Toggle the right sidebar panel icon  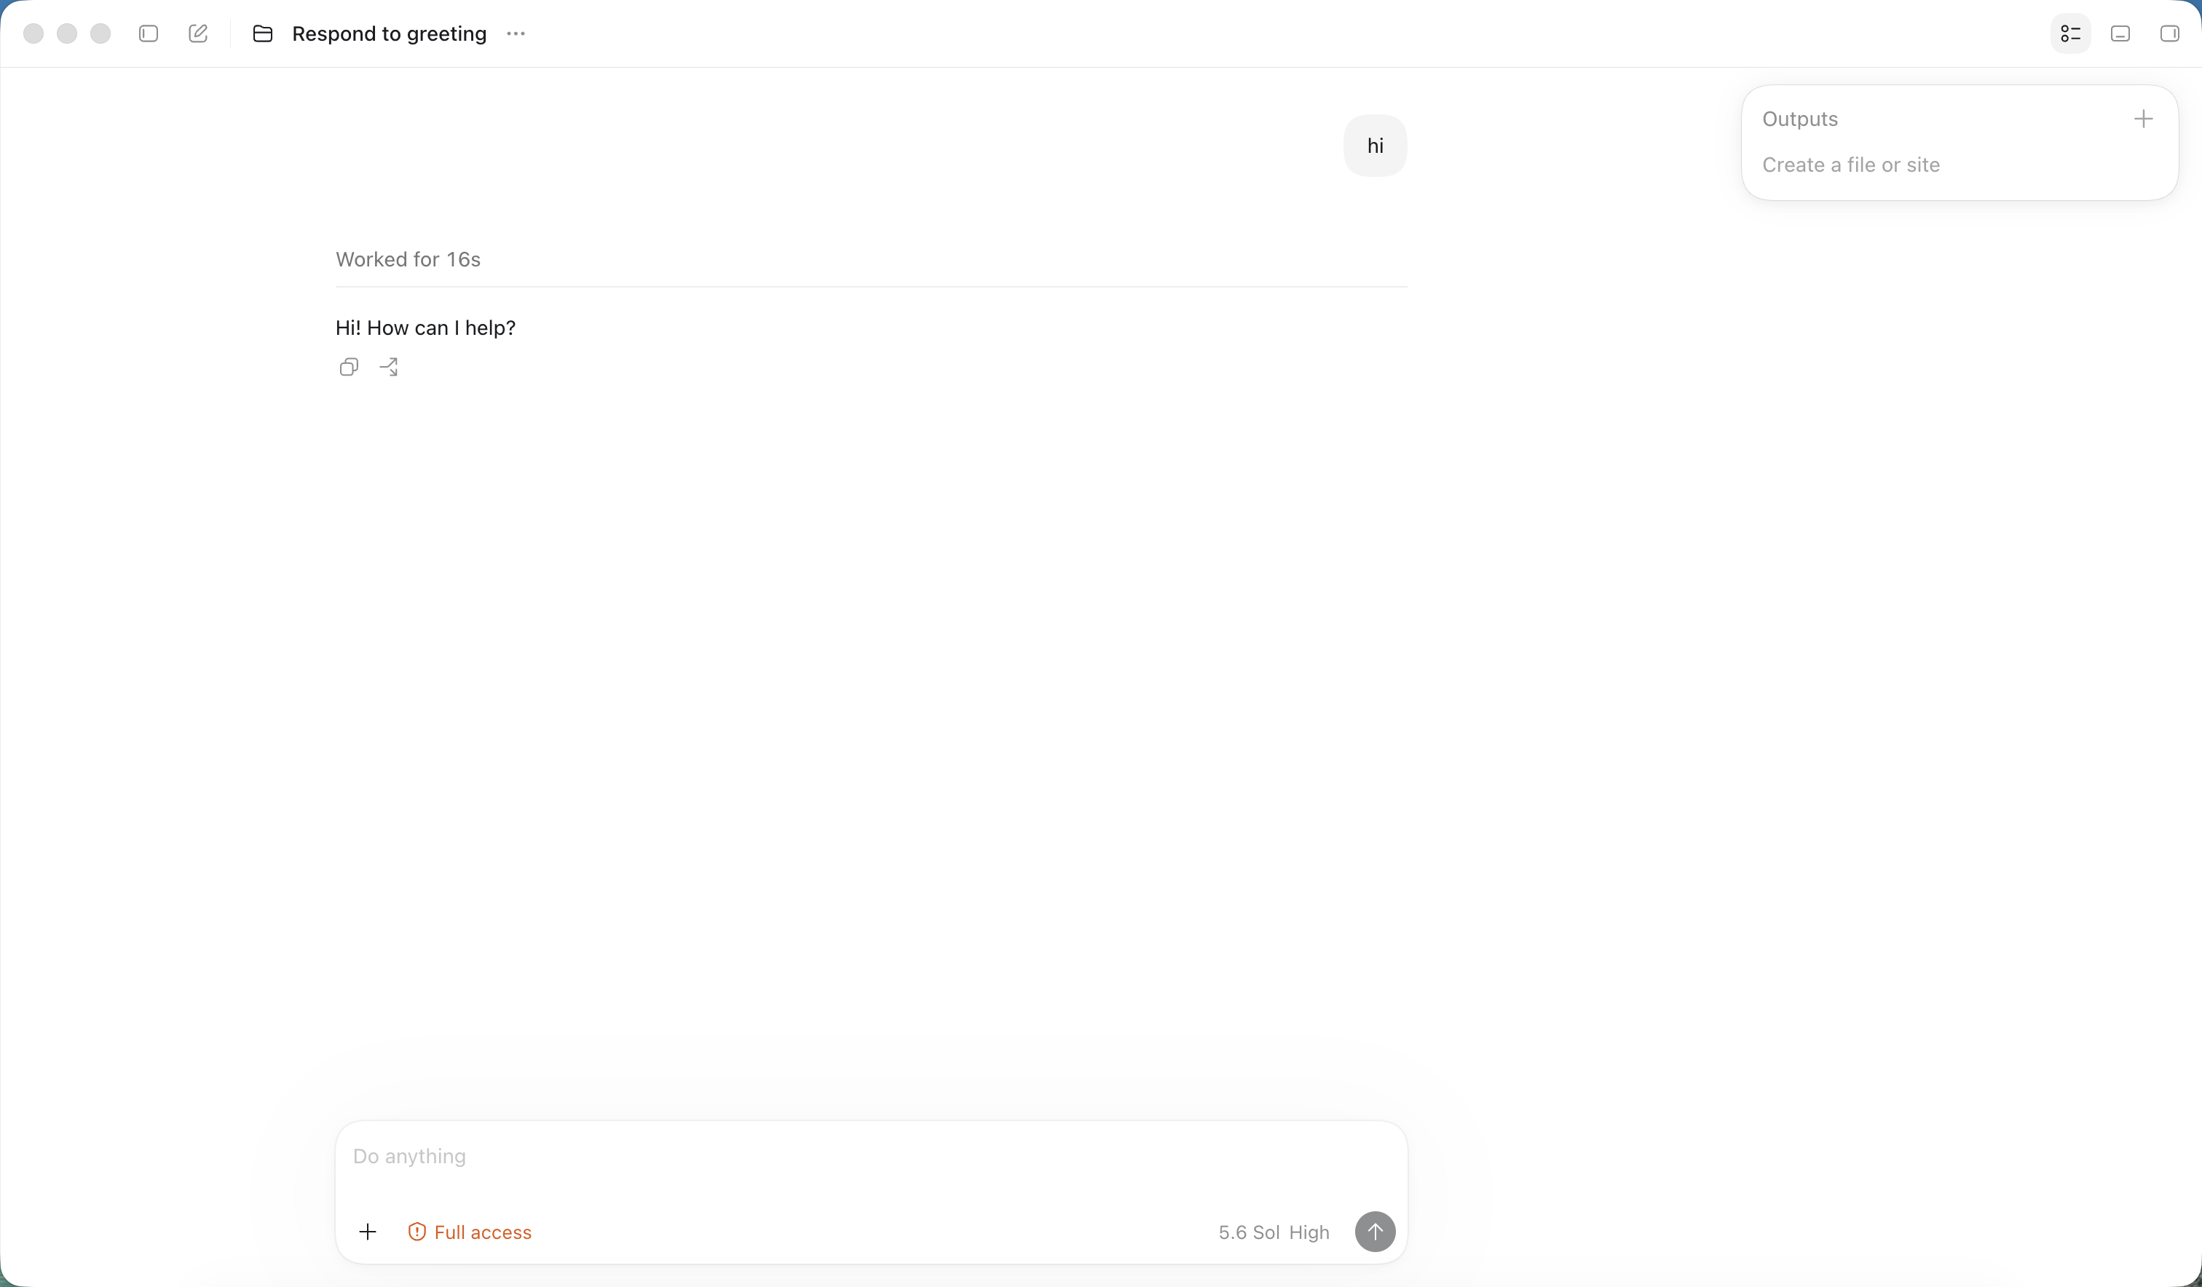[x=2169, y=33]
